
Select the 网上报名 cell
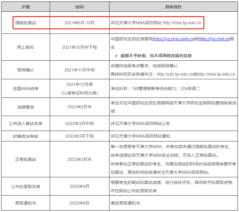(25, 47)
